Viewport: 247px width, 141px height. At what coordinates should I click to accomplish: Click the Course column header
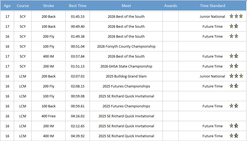click(x=23, y=6)
